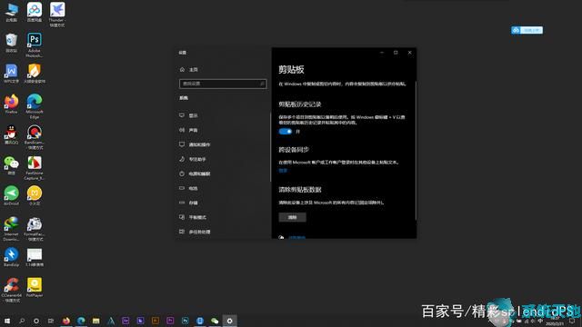The height and width of the screenshot is (327, 582).
Task: Open FormatFactory desktop shortcut
Action: [35, 229]
